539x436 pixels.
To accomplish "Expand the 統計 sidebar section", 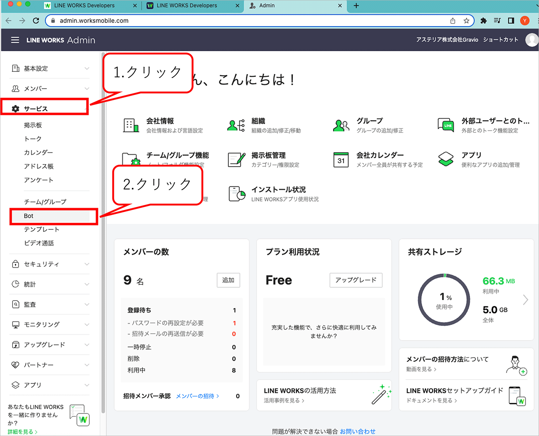I will click(87, 284).
